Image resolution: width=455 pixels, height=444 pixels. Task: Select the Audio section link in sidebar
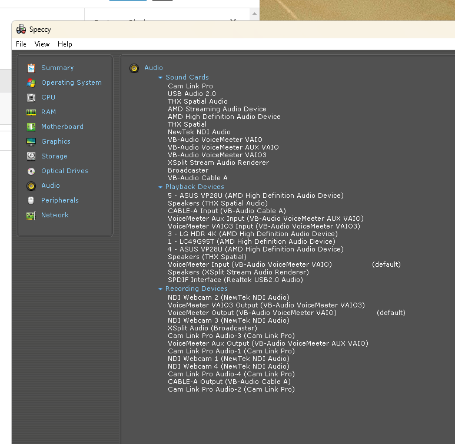click(51, 186)
